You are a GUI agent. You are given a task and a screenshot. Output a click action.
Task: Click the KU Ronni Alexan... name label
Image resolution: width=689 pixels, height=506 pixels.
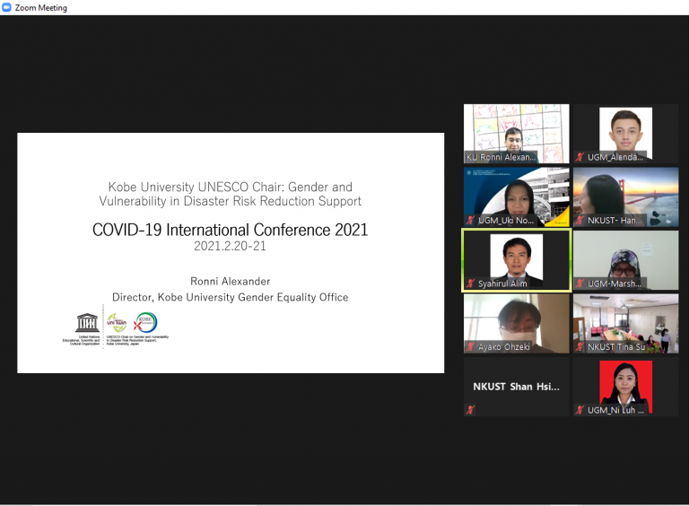(501, 157)
